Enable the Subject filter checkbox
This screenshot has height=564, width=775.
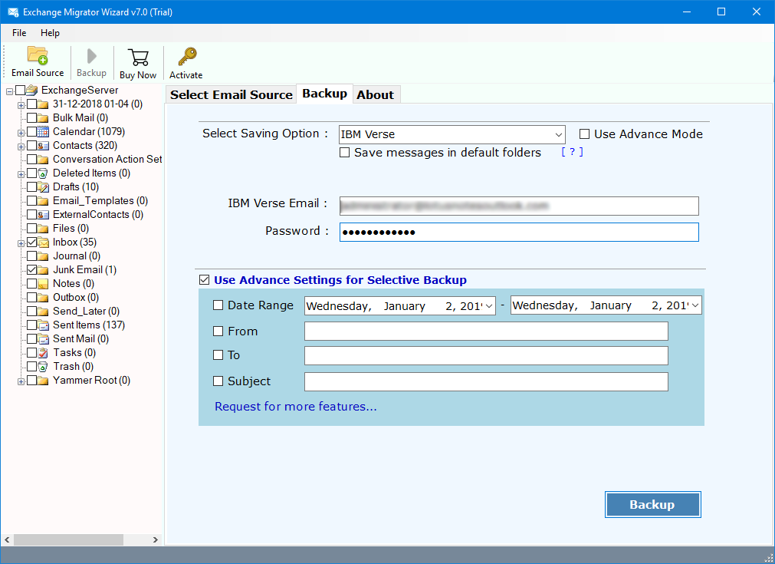(218, 381)
